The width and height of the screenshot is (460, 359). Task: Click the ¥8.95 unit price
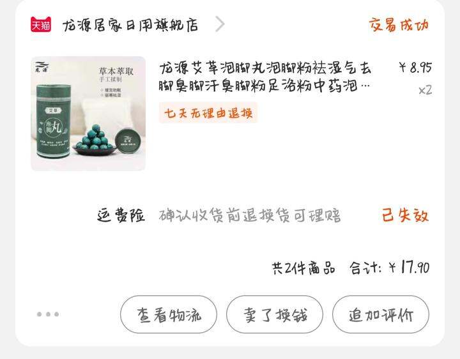tap(415, 68)
